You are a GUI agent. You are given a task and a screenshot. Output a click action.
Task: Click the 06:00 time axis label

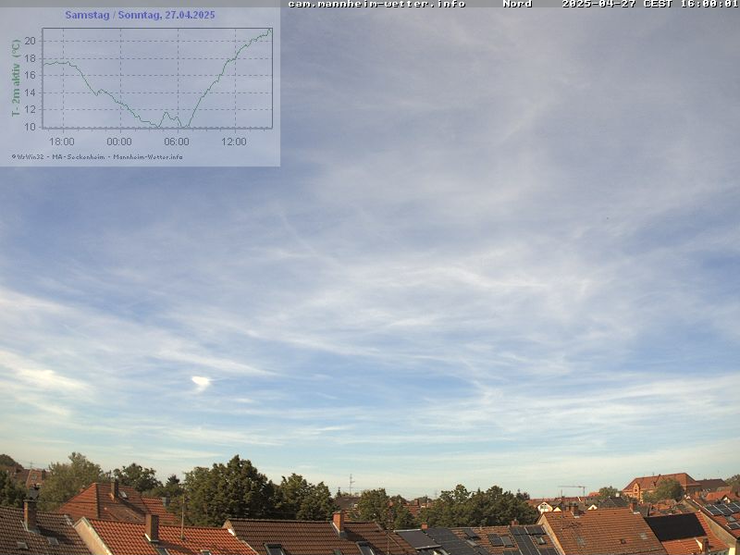177,142
